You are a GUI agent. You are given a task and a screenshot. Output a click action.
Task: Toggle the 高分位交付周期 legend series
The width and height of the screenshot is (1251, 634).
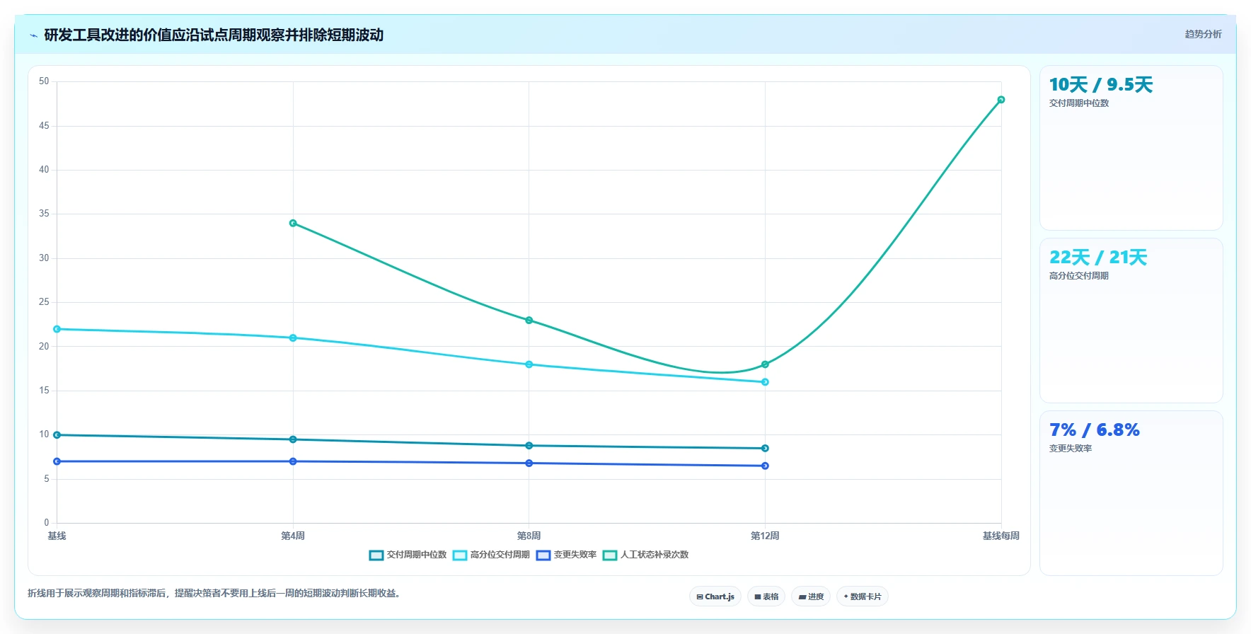(x=491, y=555)
